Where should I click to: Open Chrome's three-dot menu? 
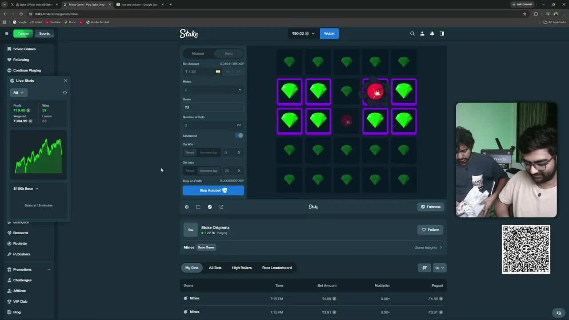coord(563,14)
